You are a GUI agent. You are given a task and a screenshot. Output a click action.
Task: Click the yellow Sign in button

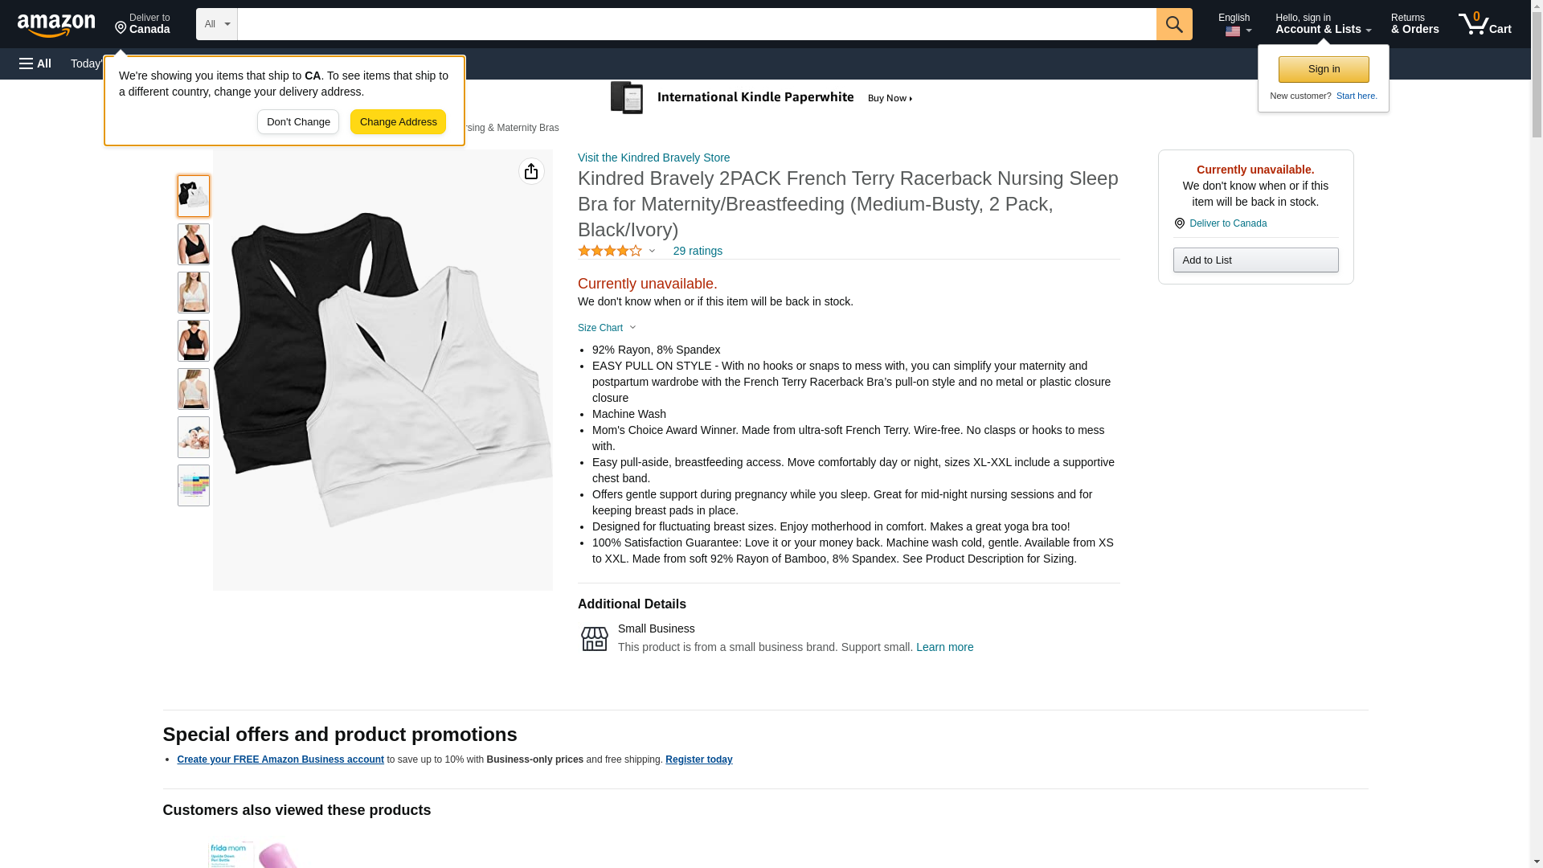point(1324,69)
